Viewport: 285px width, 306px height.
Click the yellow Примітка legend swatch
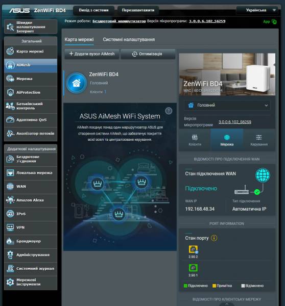tap(214, 286)
